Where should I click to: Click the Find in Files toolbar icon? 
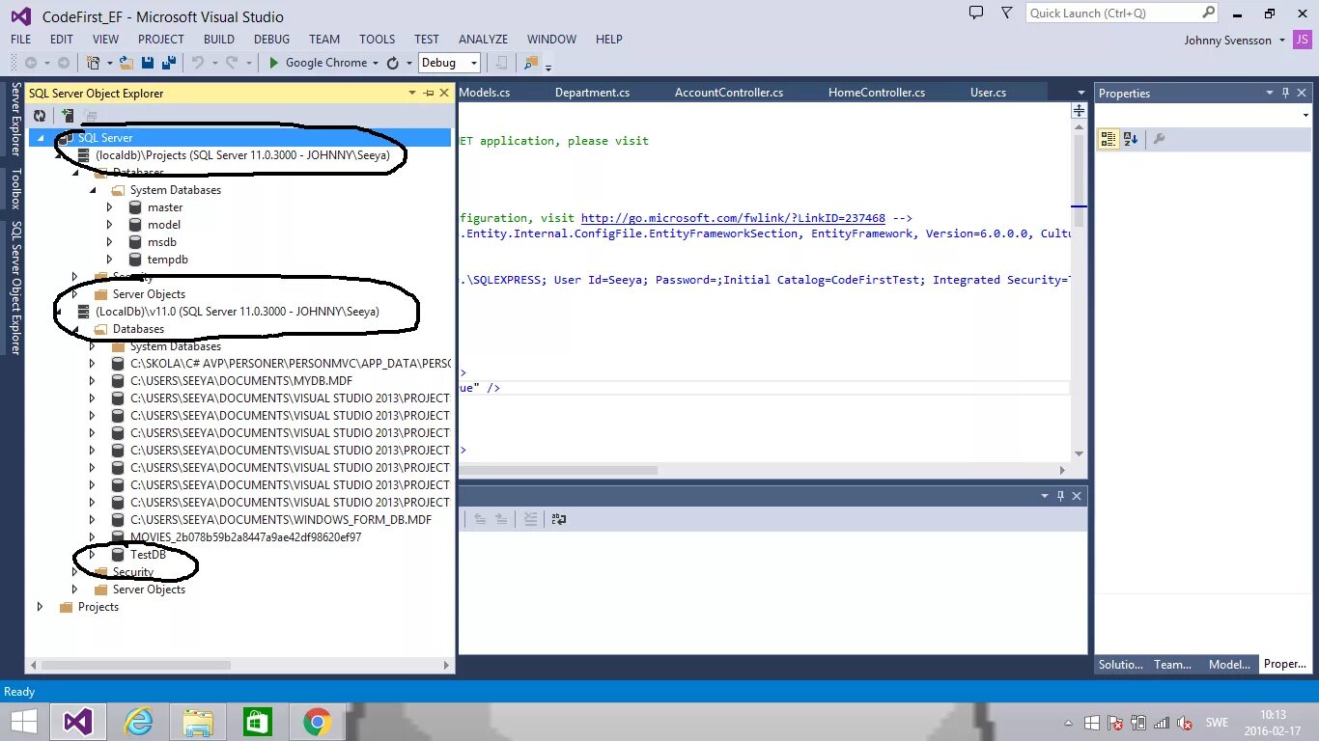point(530,63)
